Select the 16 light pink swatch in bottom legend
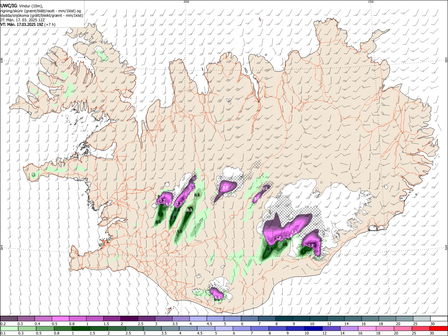The height and width of the screenshot is (336, 448). point(367,328)
